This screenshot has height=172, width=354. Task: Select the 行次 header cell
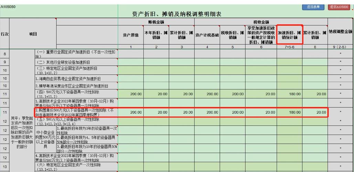coord(4,34)
